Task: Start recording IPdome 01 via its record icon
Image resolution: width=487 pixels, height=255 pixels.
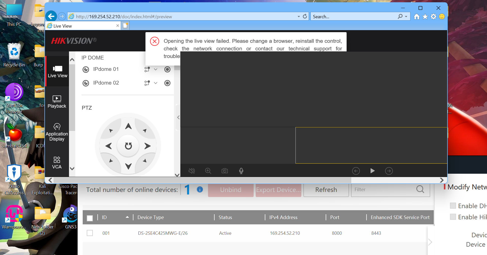Action: 167,69
